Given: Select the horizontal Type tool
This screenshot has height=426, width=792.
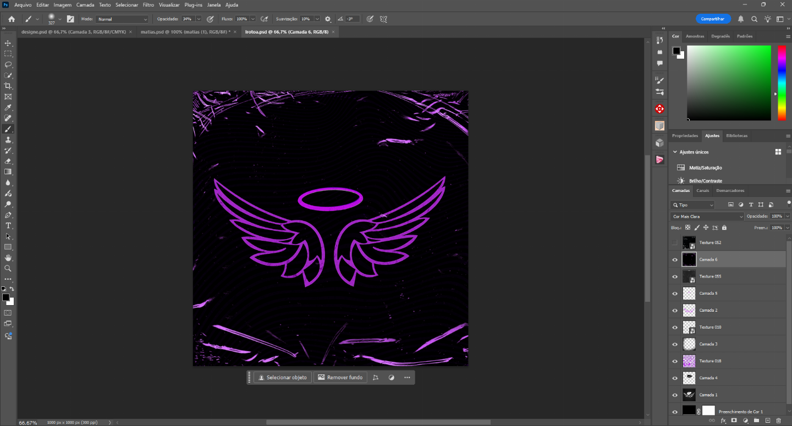Looking at the screenshot, I should (x=8, y=225).
